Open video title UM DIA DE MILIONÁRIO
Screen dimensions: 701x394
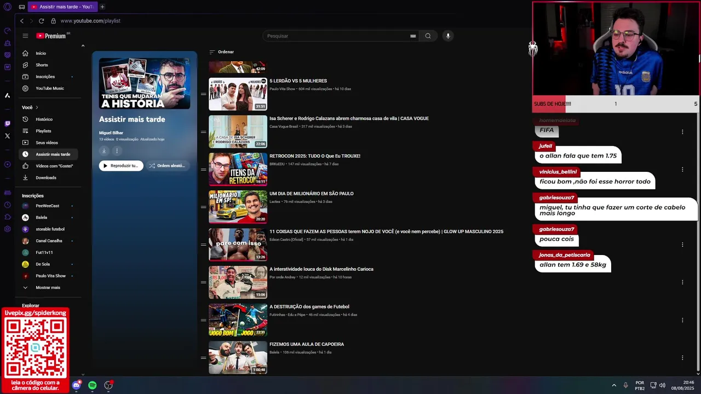pos(311,194)
